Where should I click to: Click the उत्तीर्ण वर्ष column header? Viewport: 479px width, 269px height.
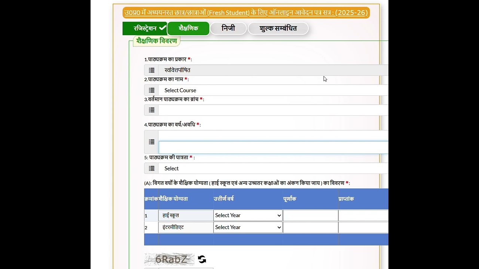point(223,199)
